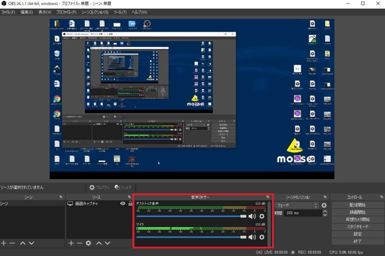Mute デスクトップ音声 with the speaker icon
This screenshot has width=385, height=256.
(252, 216)
